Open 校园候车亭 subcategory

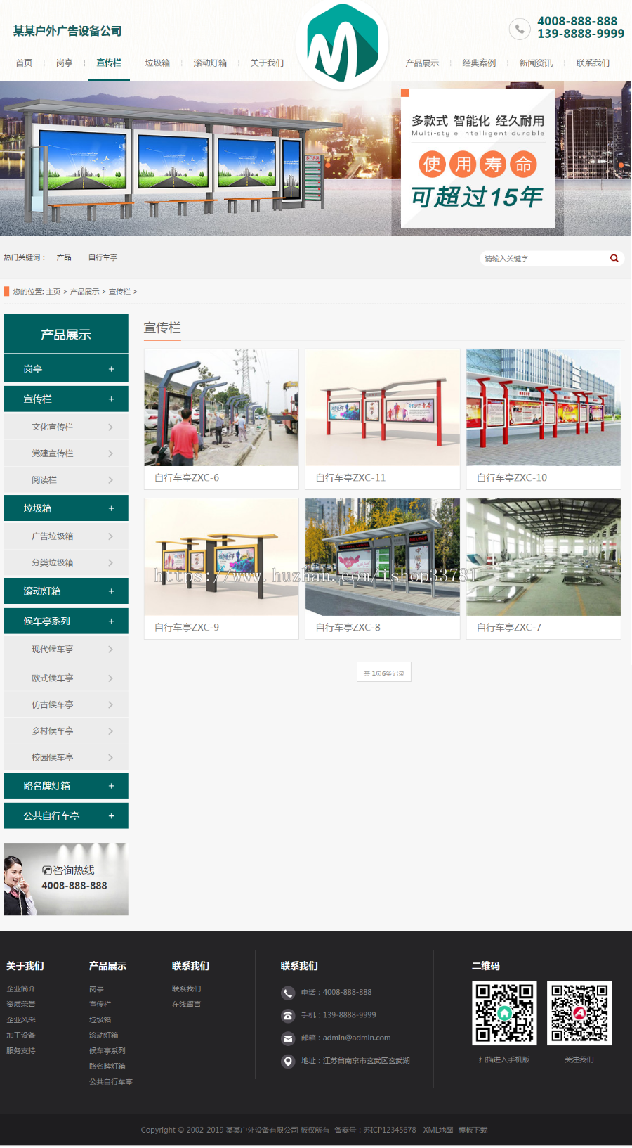click(x=66, y=757)
